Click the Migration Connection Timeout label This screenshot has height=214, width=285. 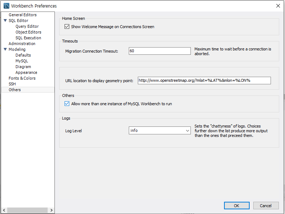point(92,51)
